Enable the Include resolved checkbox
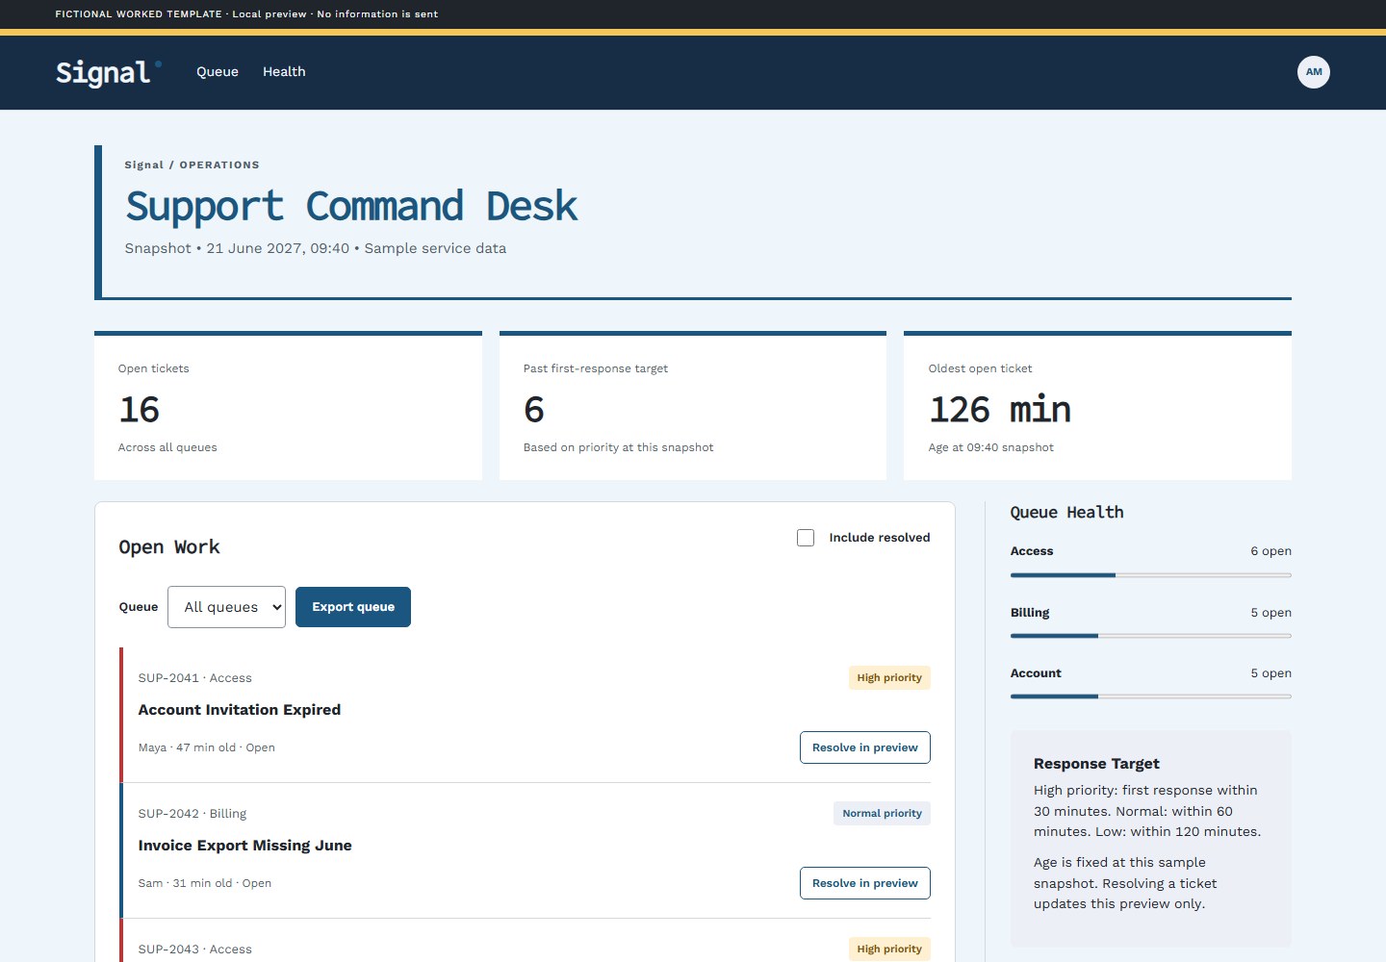Image resolution: width=1386 pixels, height=962 pixels. (806, 538)
